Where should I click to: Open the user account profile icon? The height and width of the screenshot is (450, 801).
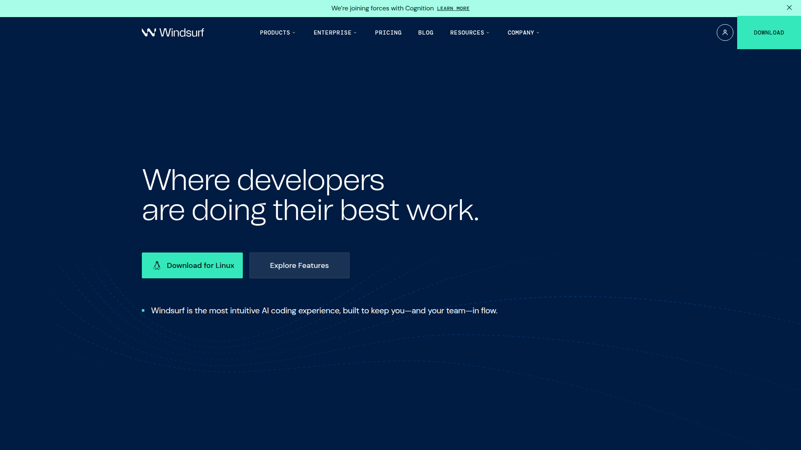[725, 32]
